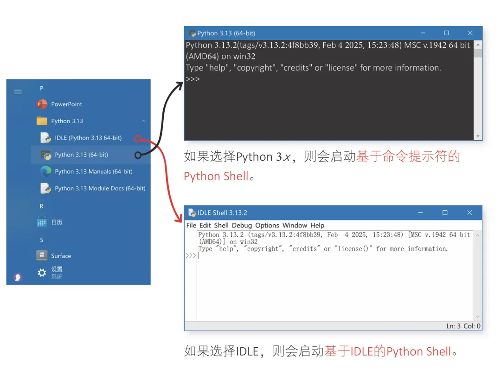Click the Python 3.13 Manuals Edge icon

pos(45,171)
